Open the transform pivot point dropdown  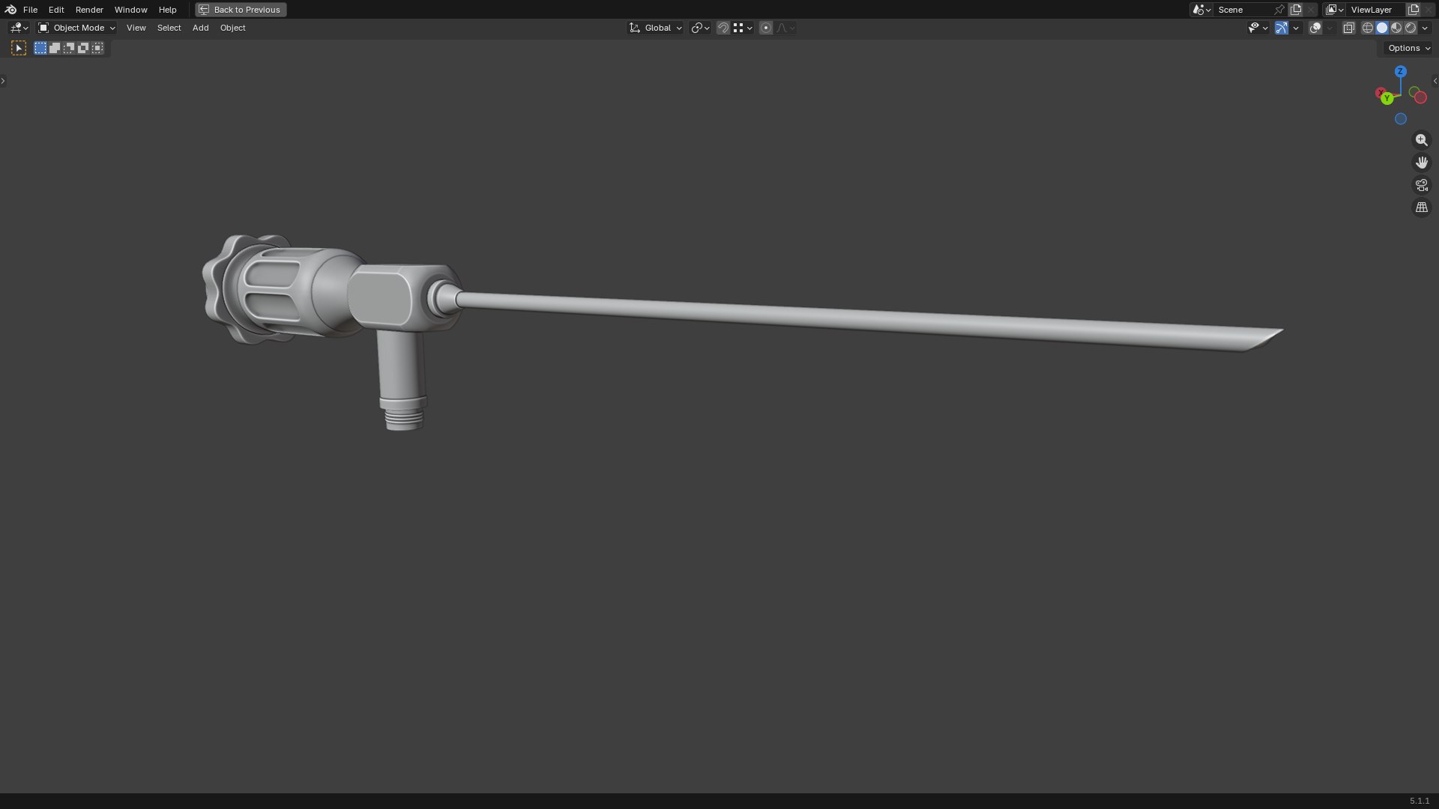coord(700,28)
